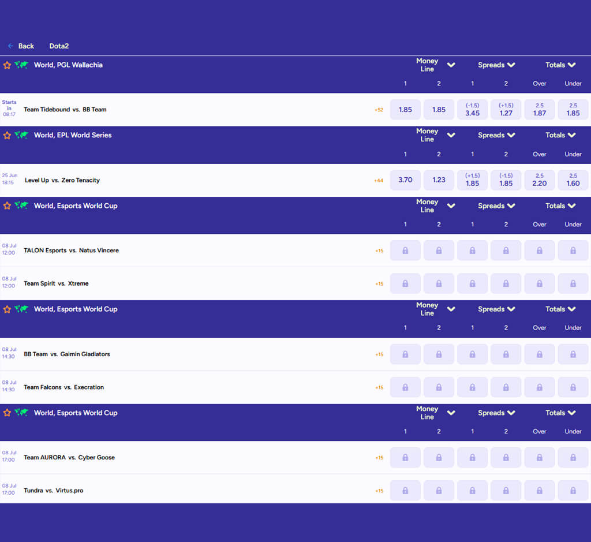Screen dimensions: 591x542
Task: Favorite the EPL World Series league star
Action: [7, 135]
